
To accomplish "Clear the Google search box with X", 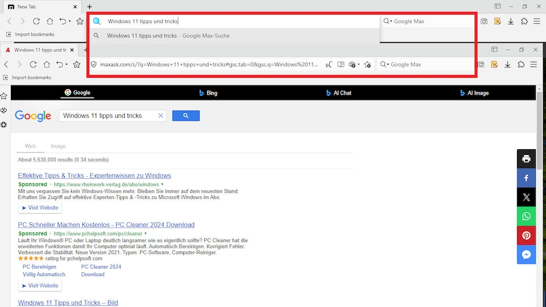I will point(161,116).
